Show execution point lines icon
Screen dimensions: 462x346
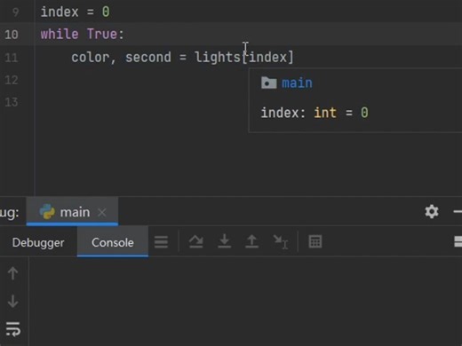click(161, 242)
